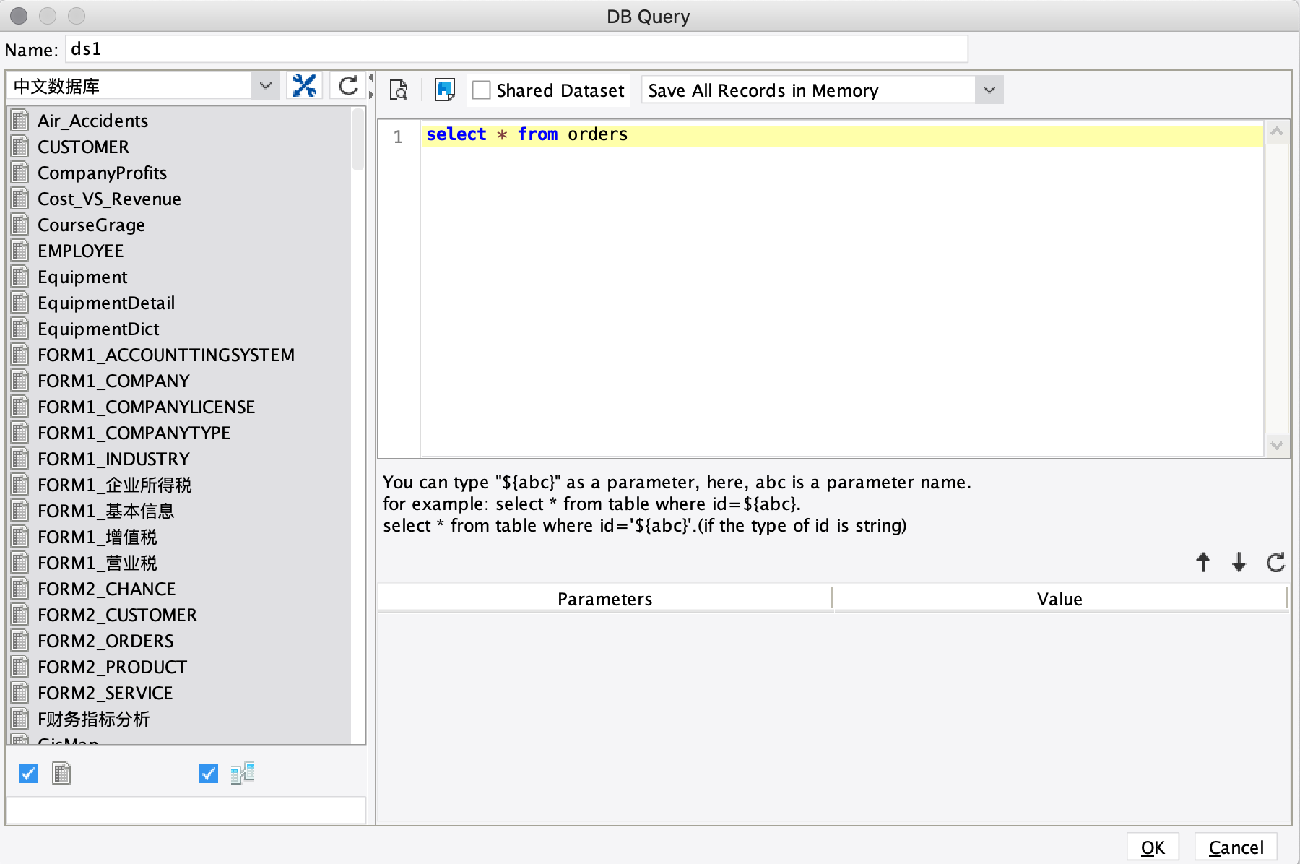
Task: Click the table icon beside first bottom checkbox
Action: pyautogui.click(x=61, y=774)
